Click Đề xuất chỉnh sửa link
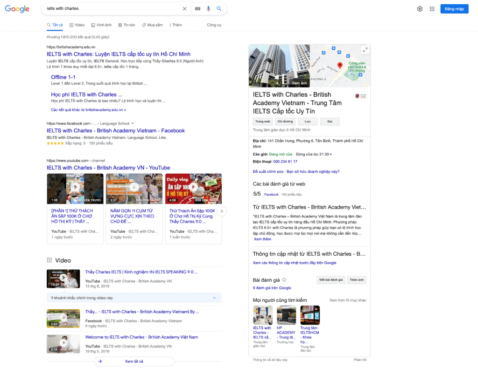Screen dimensions: 478x373 [268, 172]
